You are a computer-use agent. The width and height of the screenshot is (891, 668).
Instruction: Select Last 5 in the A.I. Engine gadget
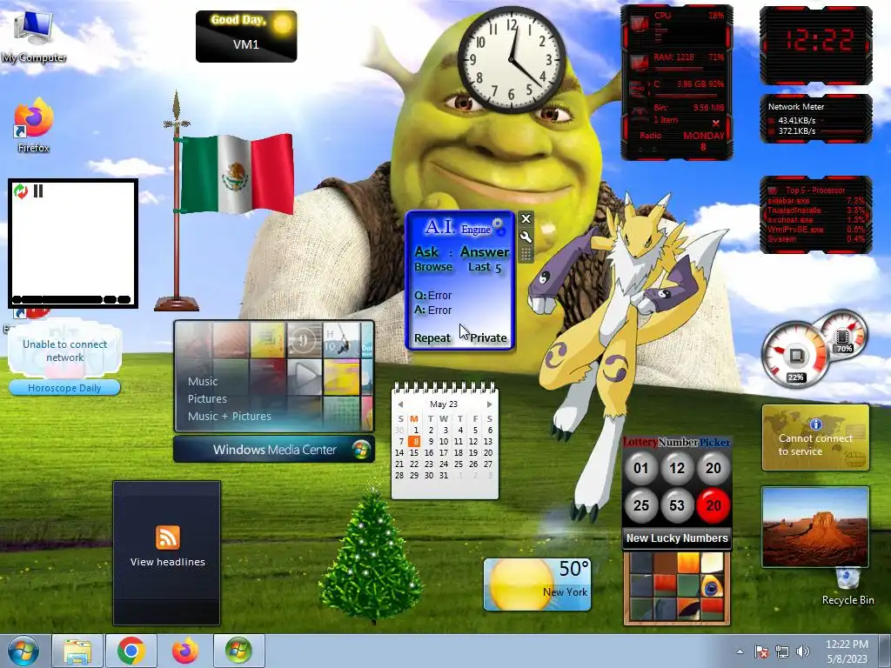(485, 268)
